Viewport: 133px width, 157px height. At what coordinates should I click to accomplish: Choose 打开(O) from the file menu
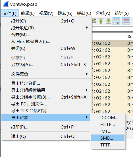pyautogui.click(x=46, y=21)
